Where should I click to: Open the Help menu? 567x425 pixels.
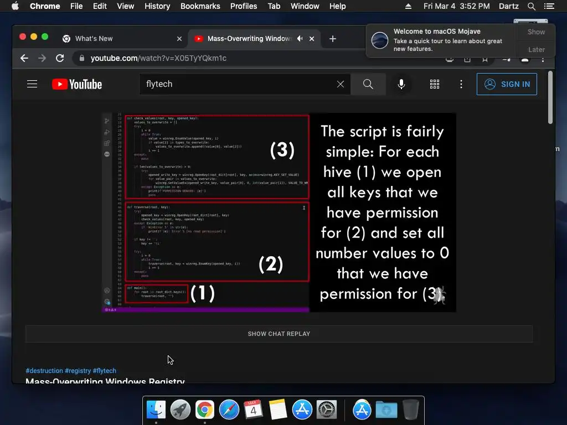click(337, 6)
